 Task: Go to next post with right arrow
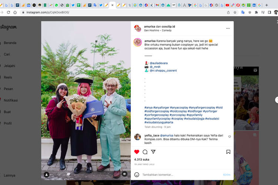276,100
